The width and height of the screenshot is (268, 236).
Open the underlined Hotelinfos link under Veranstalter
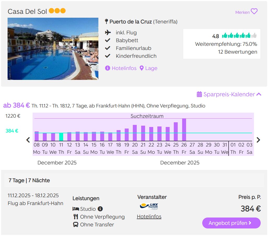149,216
